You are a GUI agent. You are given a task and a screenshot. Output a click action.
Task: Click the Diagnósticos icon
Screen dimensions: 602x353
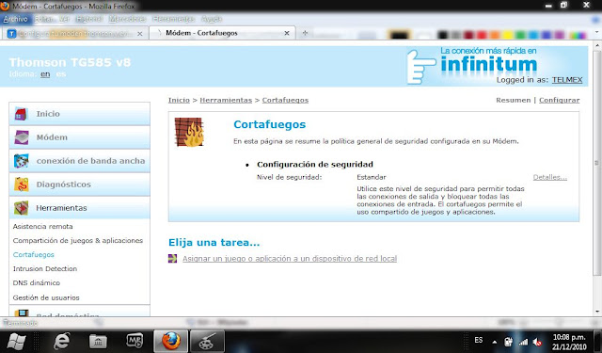point(22,185)
